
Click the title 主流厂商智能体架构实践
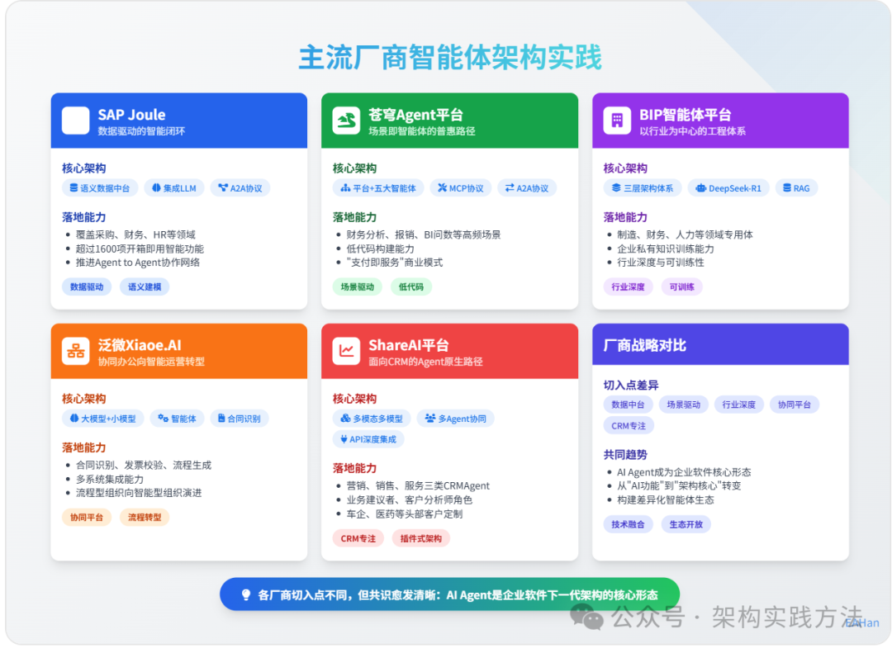(x=450, y=58)
